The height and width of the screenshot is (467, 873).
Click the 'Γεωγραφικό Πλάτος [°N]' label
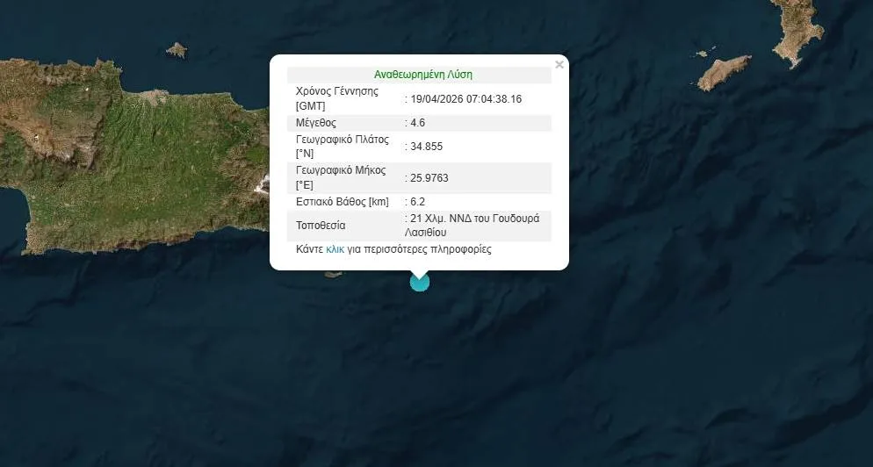(342, 147)
